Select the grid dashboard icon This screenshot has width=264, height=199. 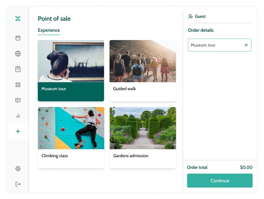[18, 85]
